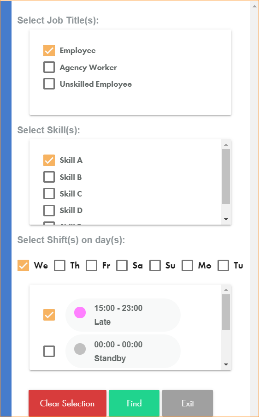Screen dimensions: 259x417
Task: Click the shifts list scroll down arrow
Action: click(x=226, y=364)
